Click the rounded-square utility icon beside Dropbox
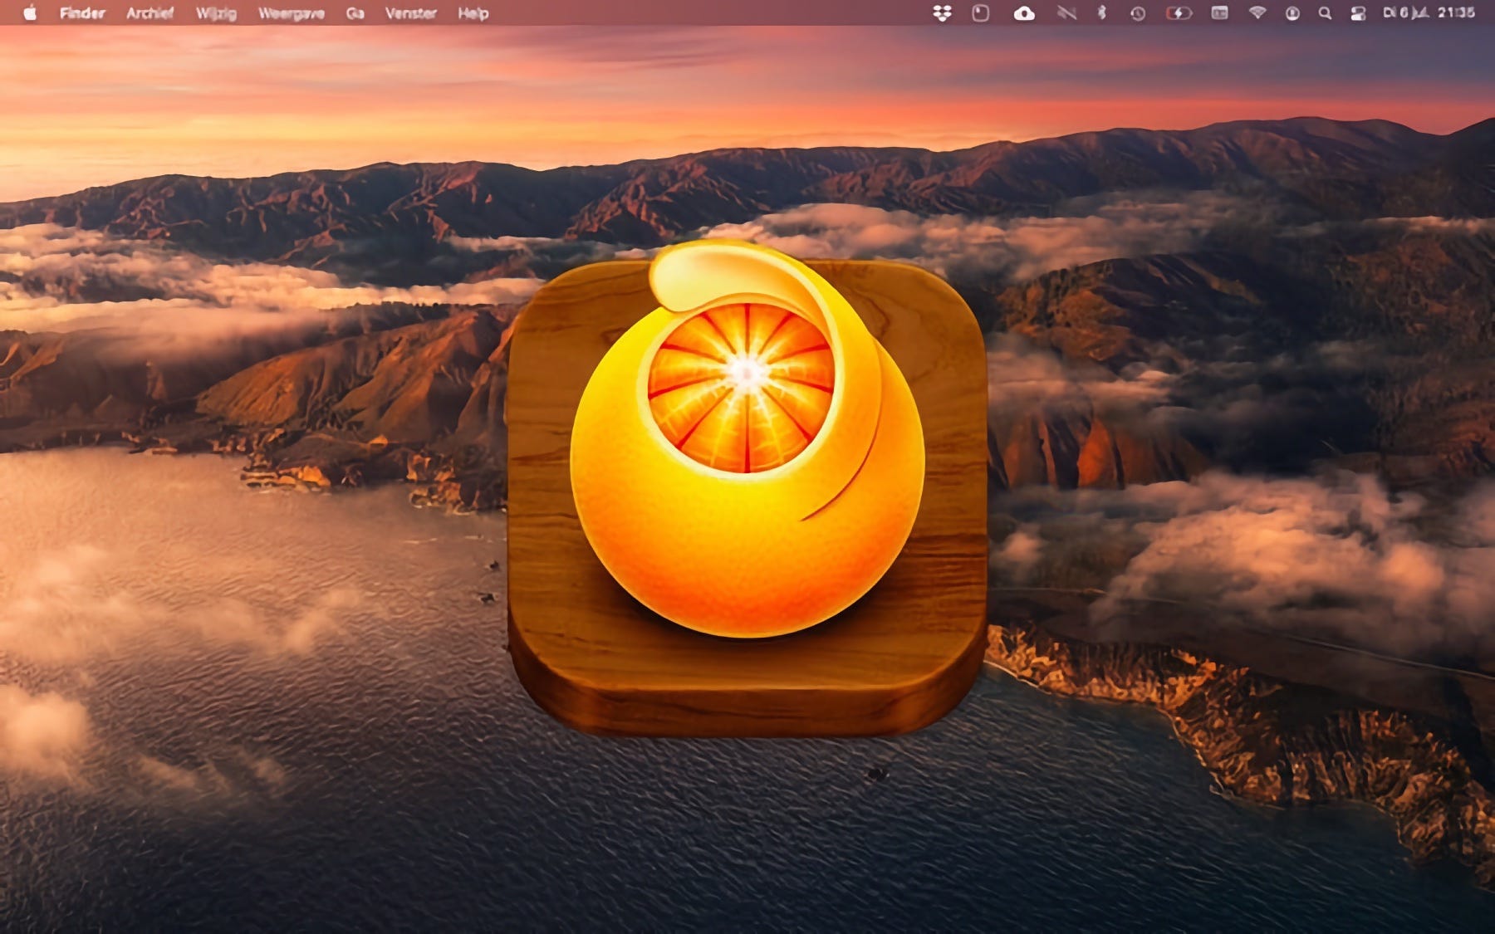This screenshot has width=1495, height=934. (x=981, y=13)
